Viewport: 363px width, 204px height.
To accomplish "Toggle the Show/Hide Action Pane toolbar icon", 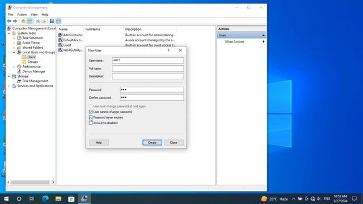I will [58, 22].
